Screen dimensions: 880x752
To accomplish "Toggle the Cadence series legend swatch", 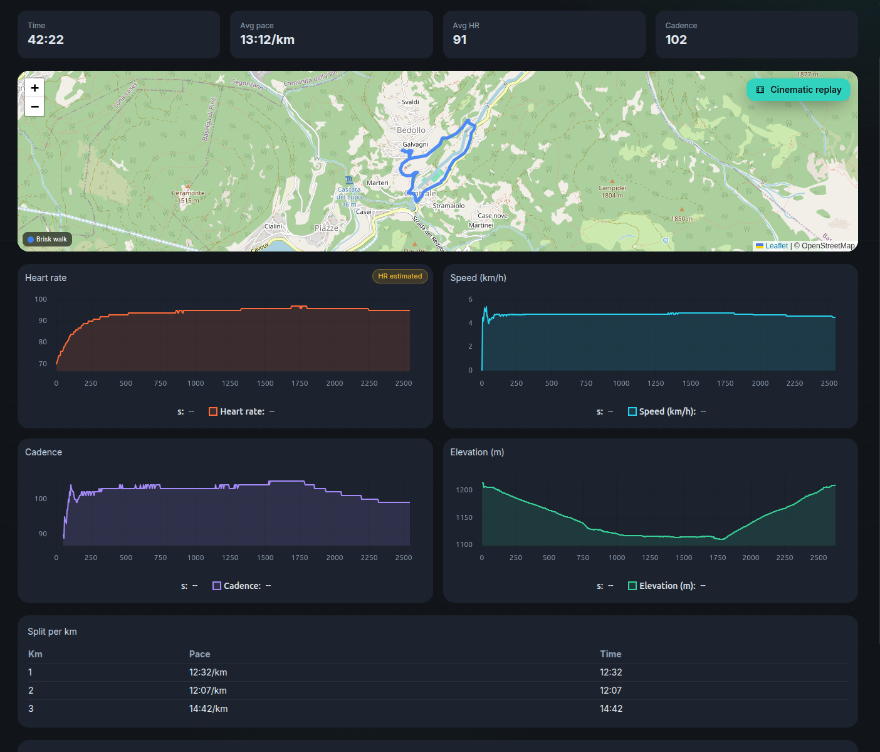I will [x=217, y=586].
